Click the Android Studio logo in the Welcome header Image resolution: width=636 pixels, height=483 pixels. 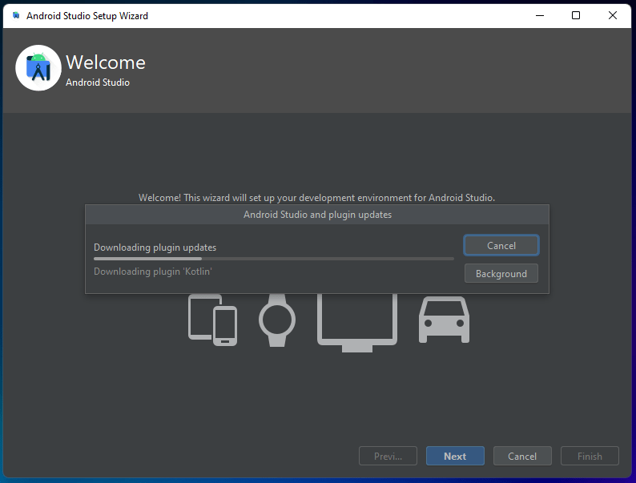[x=38, y=68]
